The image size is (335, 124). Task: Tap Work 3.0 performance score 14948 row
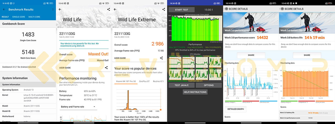(x=307, y=118)
